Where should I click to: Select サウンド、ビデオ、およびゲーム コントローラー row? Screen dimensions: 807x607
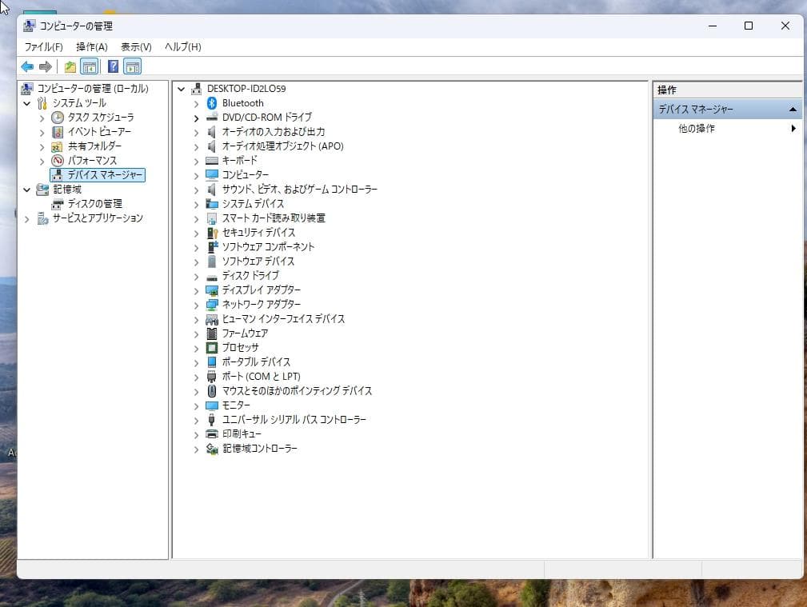pos(300,190)
